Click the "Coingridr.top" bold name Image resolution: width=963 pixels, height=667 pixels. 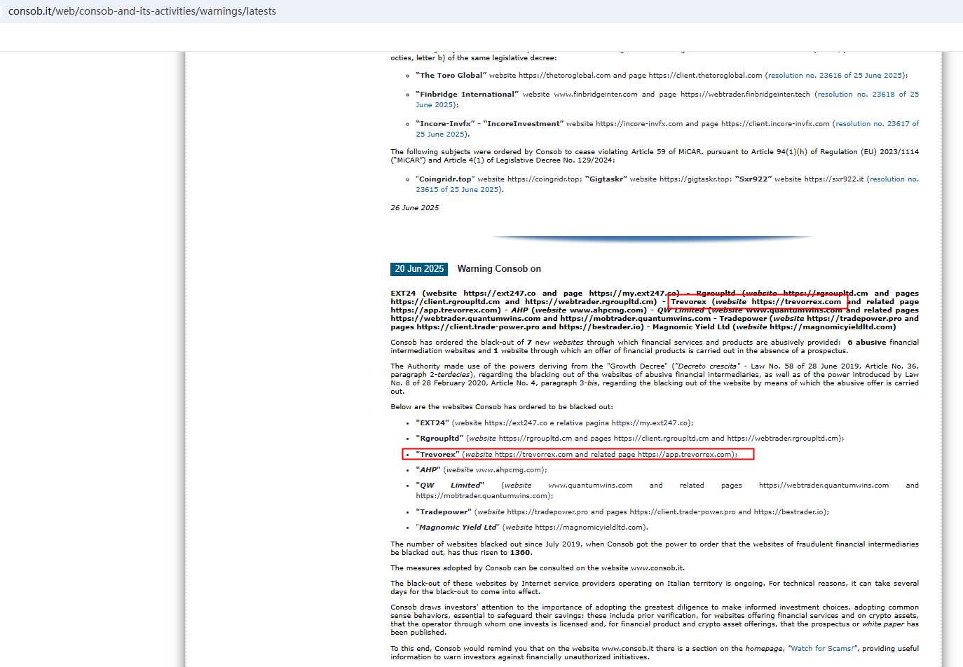pyautogui.click(x=445, y=179)
